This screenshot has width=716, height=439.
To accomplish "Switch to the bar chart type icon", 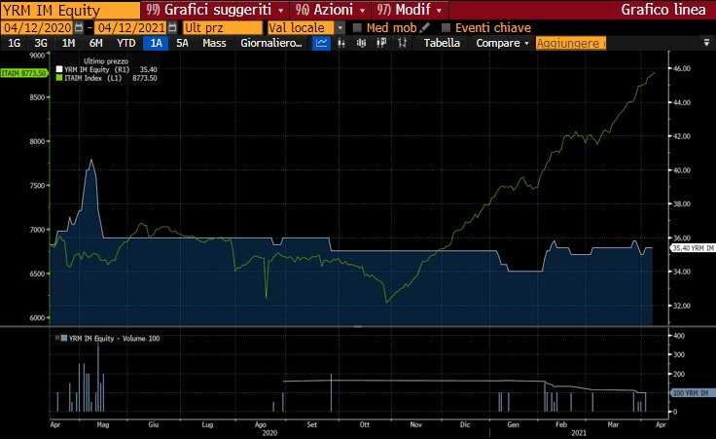I will coord(341,43).
